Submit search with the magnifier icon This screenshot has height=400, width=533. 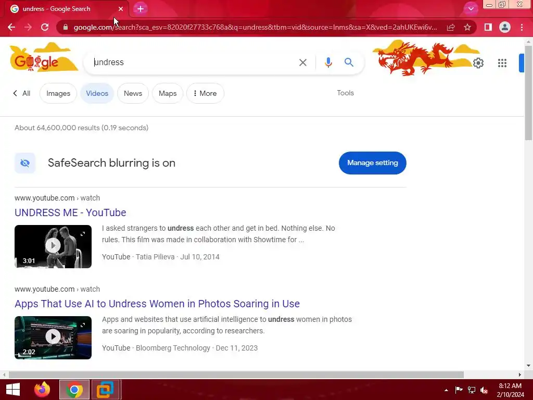(349, 63)
